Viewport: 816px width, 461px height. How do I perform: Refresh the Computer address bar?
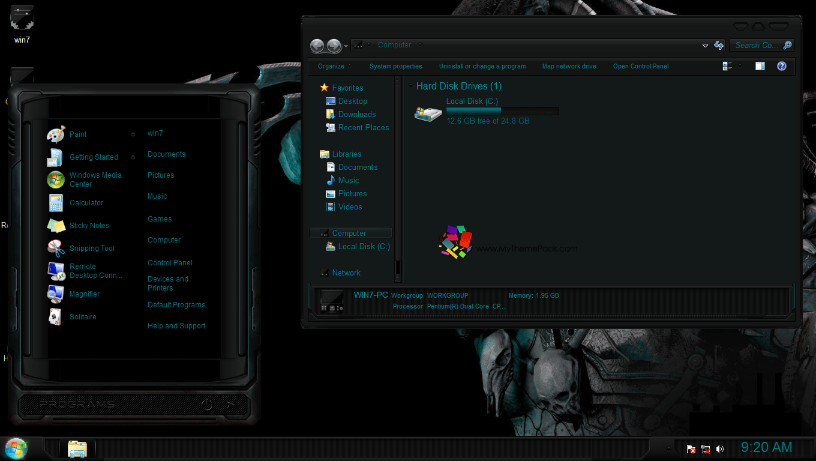click(719, 45)
